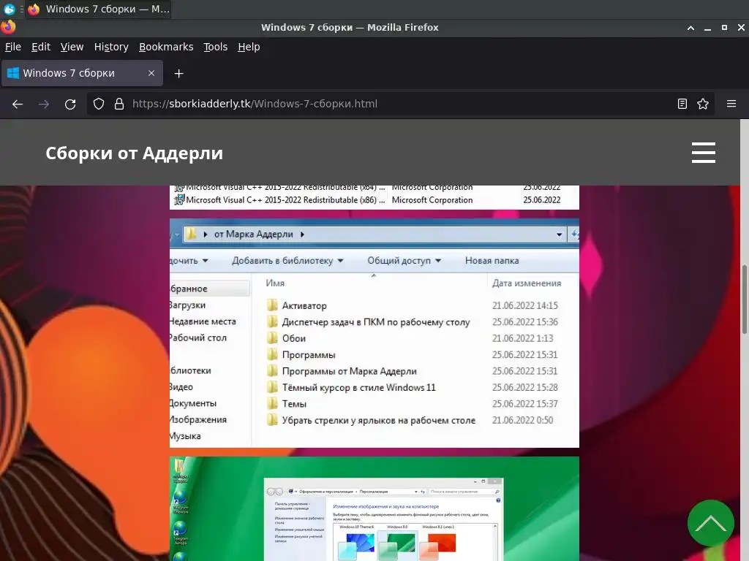Click the green back-to-top arrow button
Viewport: 749px width, 561px height.
pos(711,523)
